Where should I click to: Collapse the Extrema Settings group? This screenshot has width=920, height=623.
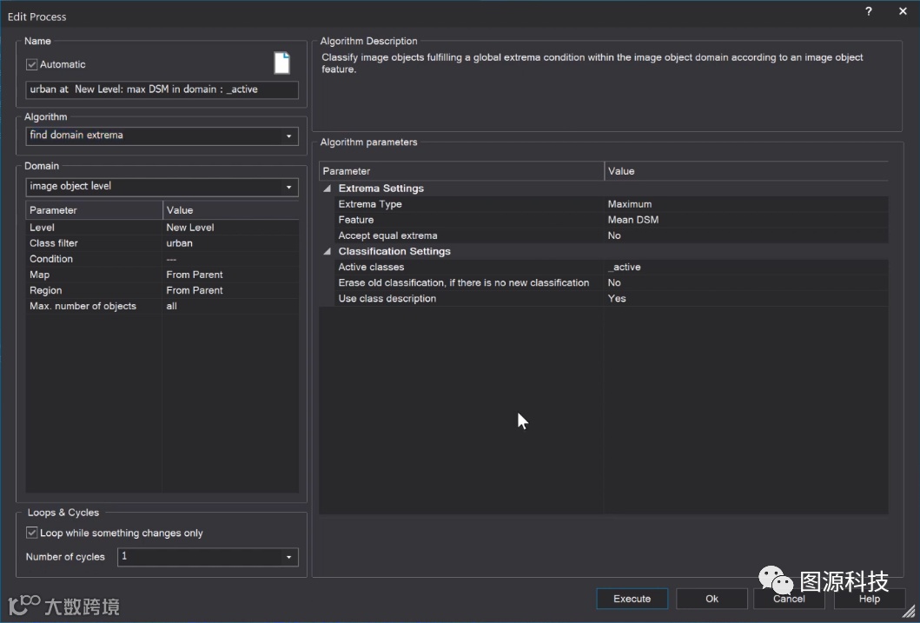[x=328, y=189]
